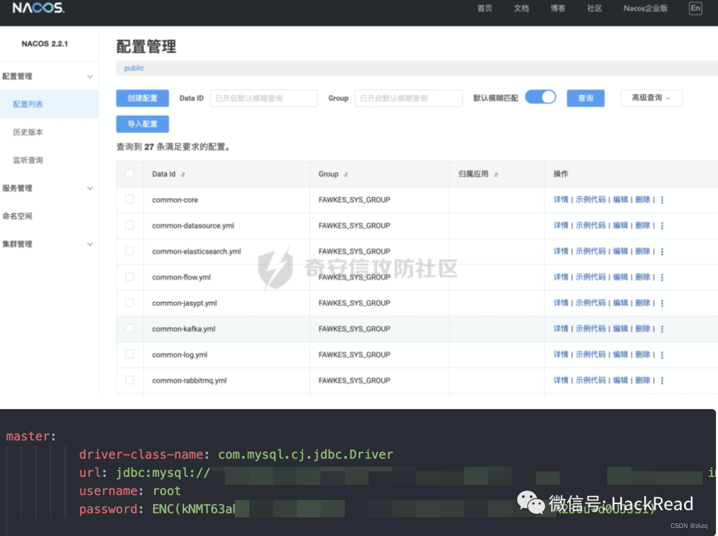Select the public namespace tab
Image resolution: width=718 pixels, height=536 pixels.
coord(134,68)
